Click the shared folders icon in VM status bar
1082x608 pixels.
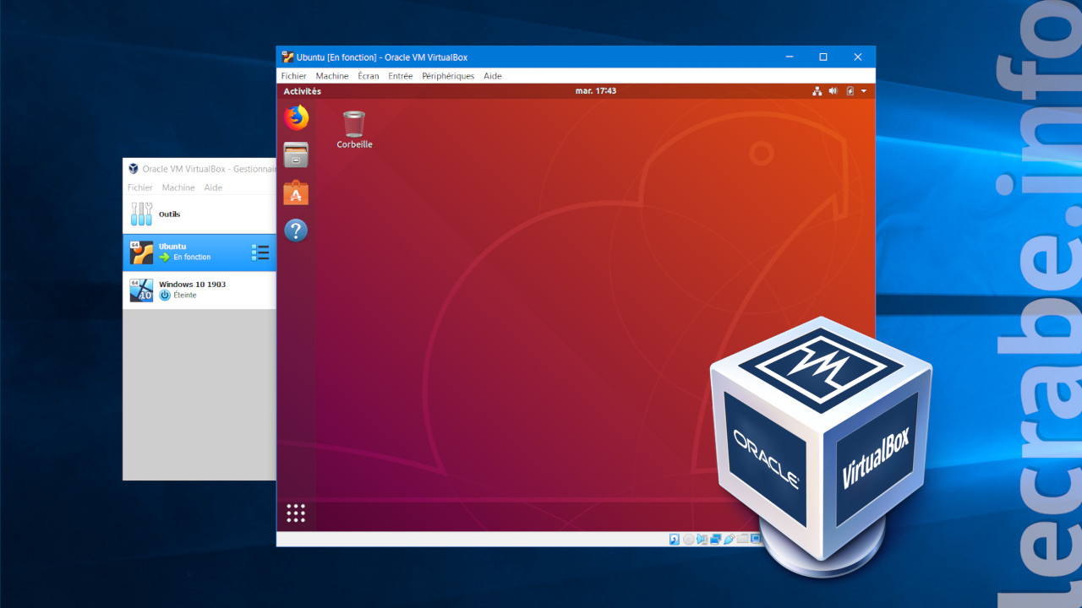742,539
